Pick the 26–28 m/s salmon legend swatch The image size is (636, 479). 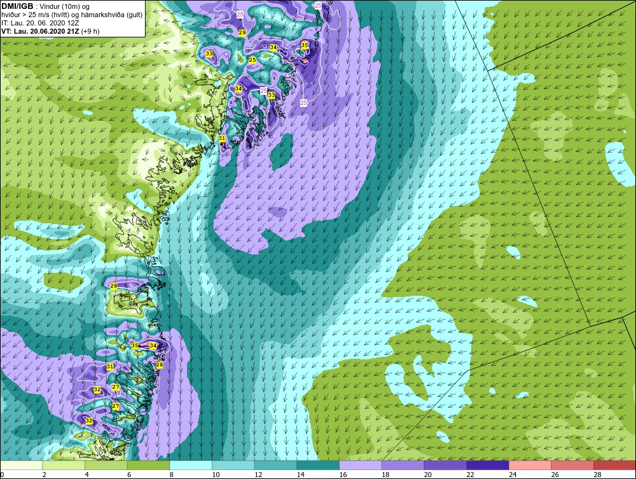pyautogui.click(x=572, y=465)
